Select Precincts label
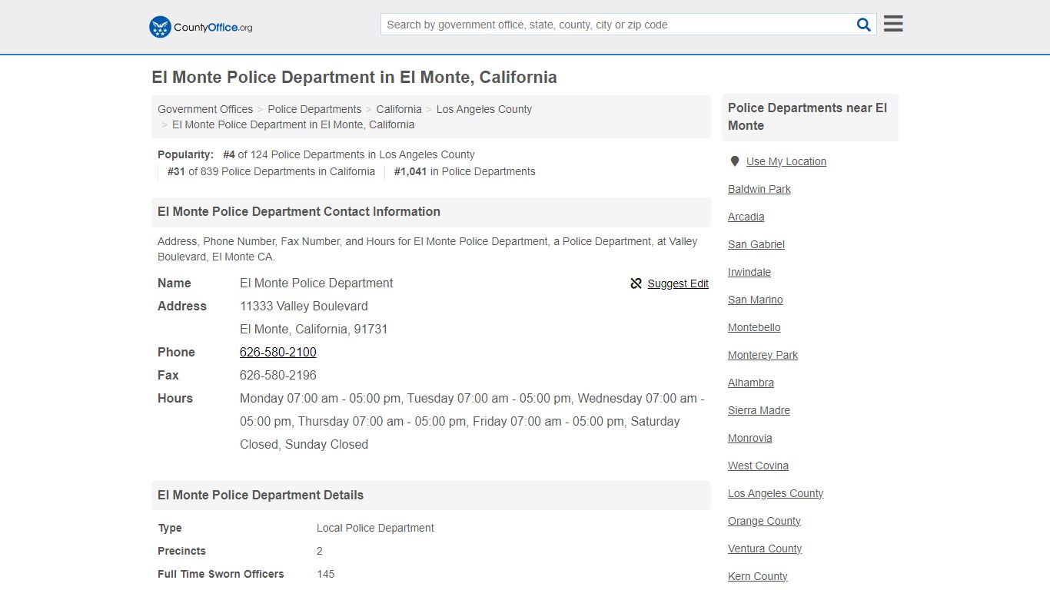 click(182, 551)
